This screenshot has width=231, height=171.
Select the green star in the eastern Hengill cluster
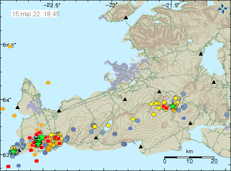click(173, 106)
